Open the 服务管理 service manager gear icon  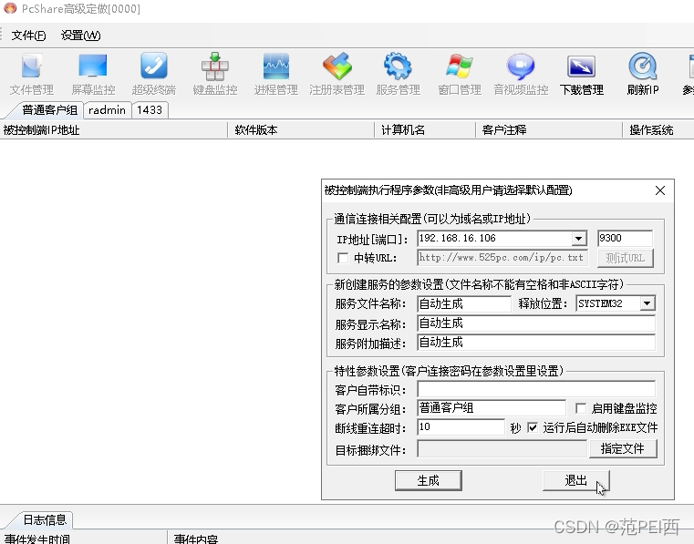click(398, 74)
